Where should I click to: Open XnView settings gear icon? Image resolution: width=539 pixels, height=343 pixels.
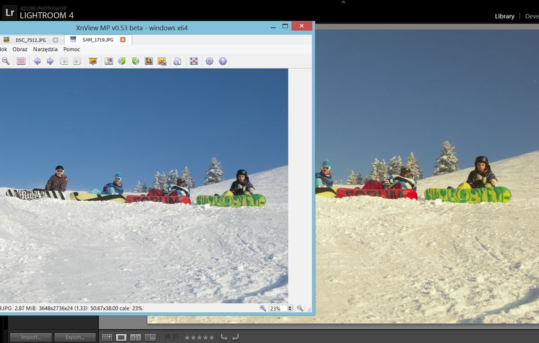pyautogui.click(x=210, y=61)
